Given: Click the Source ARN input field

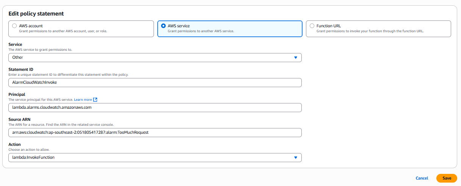Looking at the screenshot, I should (155, 133).
